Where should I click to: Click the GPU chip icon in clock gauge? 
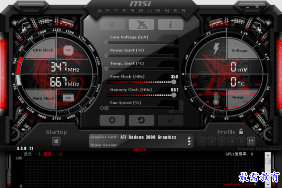[x=68, y=50]
